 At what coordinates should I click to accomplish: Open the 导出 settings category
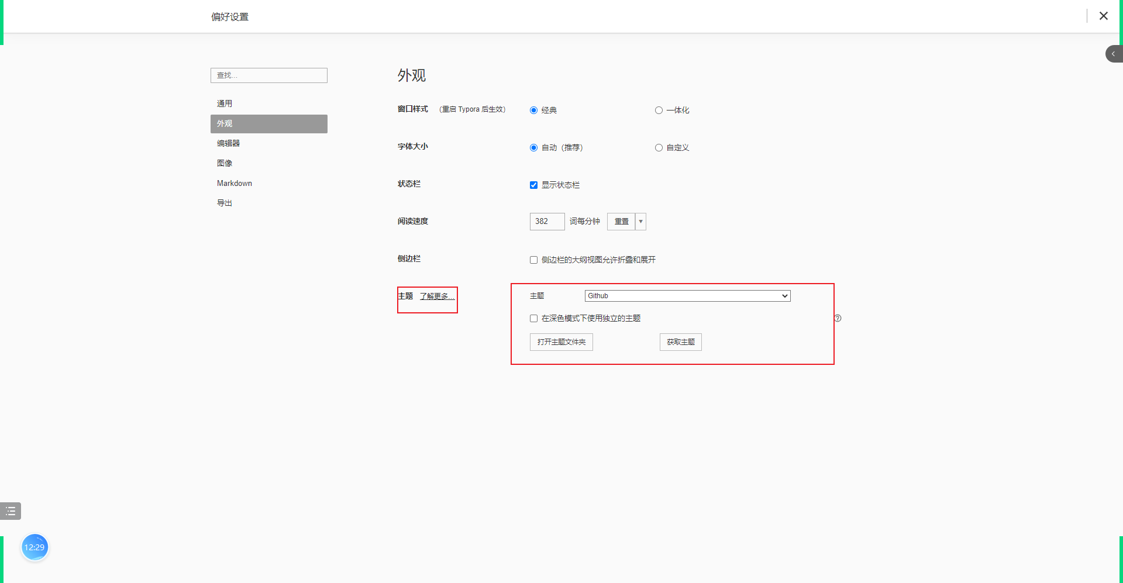coord(269,203)
